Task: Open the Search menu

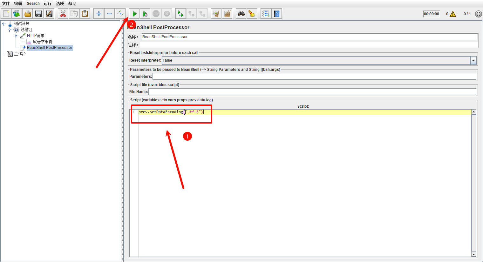Action: click(33, 3)
